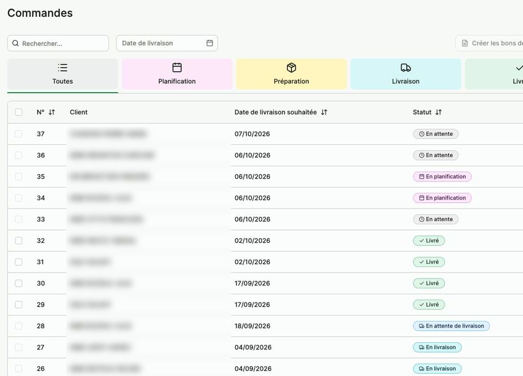This screenshot has width=523, height=376.
Task: Tick the checkbox for order 30
Action: [x=19, y=283]
